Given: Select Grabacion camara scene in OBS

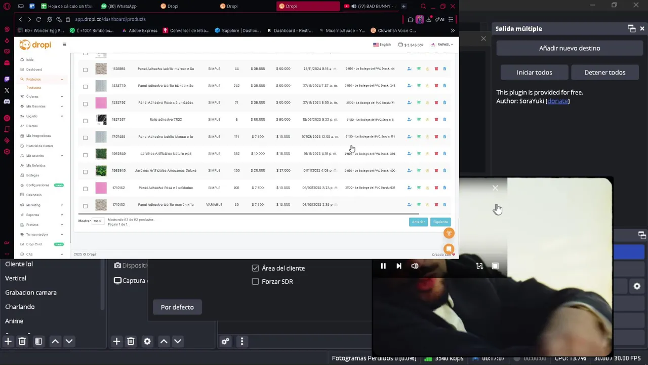Looking at the screenshot, I should click(x=31, y=293).
